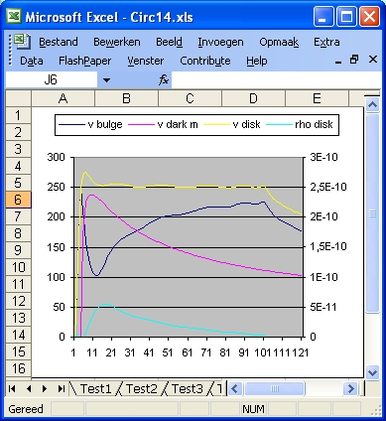Image resolution: width=386 pixels, height=421 pixels.
Task: Go to last sheet with tab navigation arrow
Action: [x=62, y=388]
